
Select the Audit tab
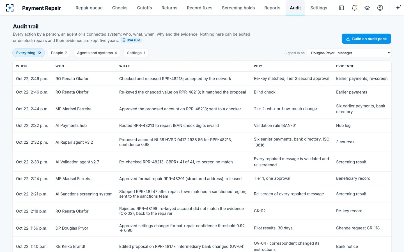point(295,8)
